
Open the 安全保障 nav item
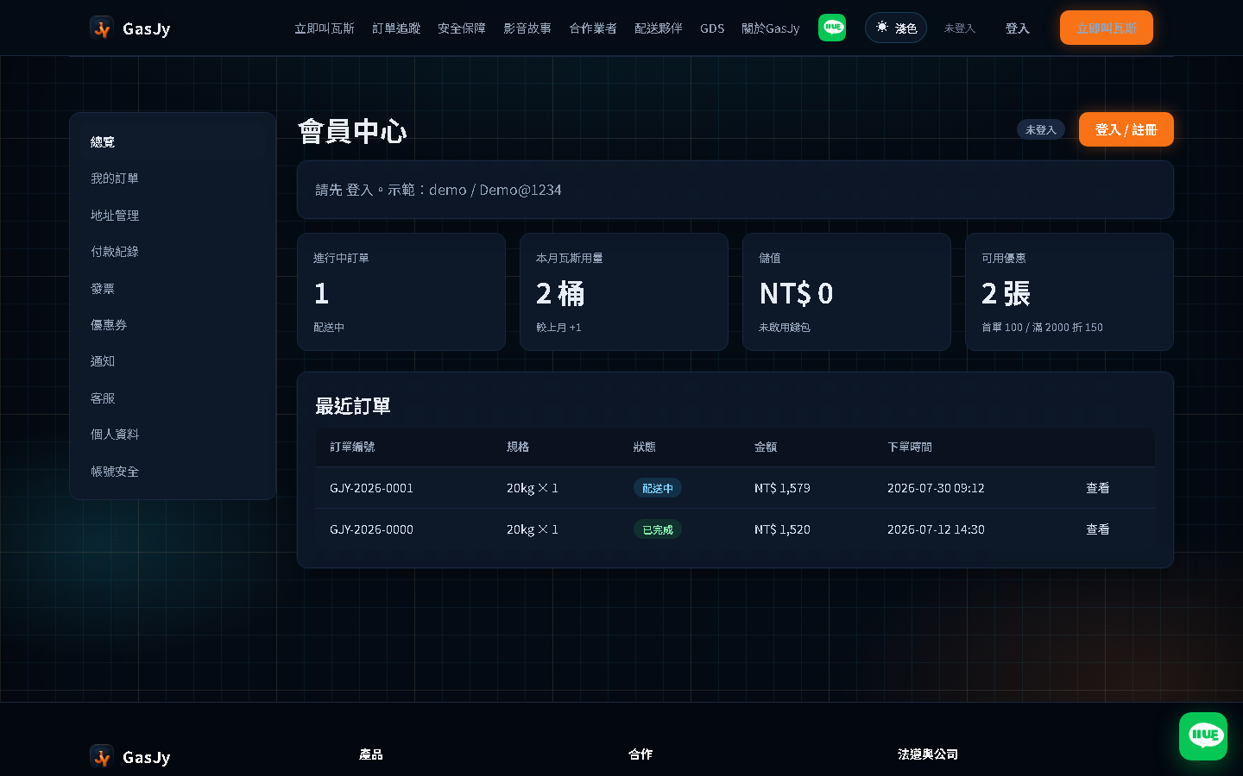(462, 28)
